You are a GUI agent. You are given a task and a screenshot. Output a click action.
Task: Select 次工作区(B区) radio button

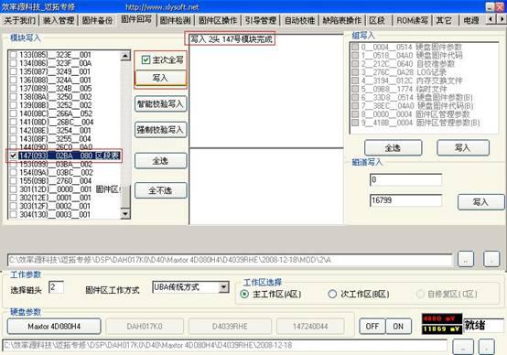[332, 294]
